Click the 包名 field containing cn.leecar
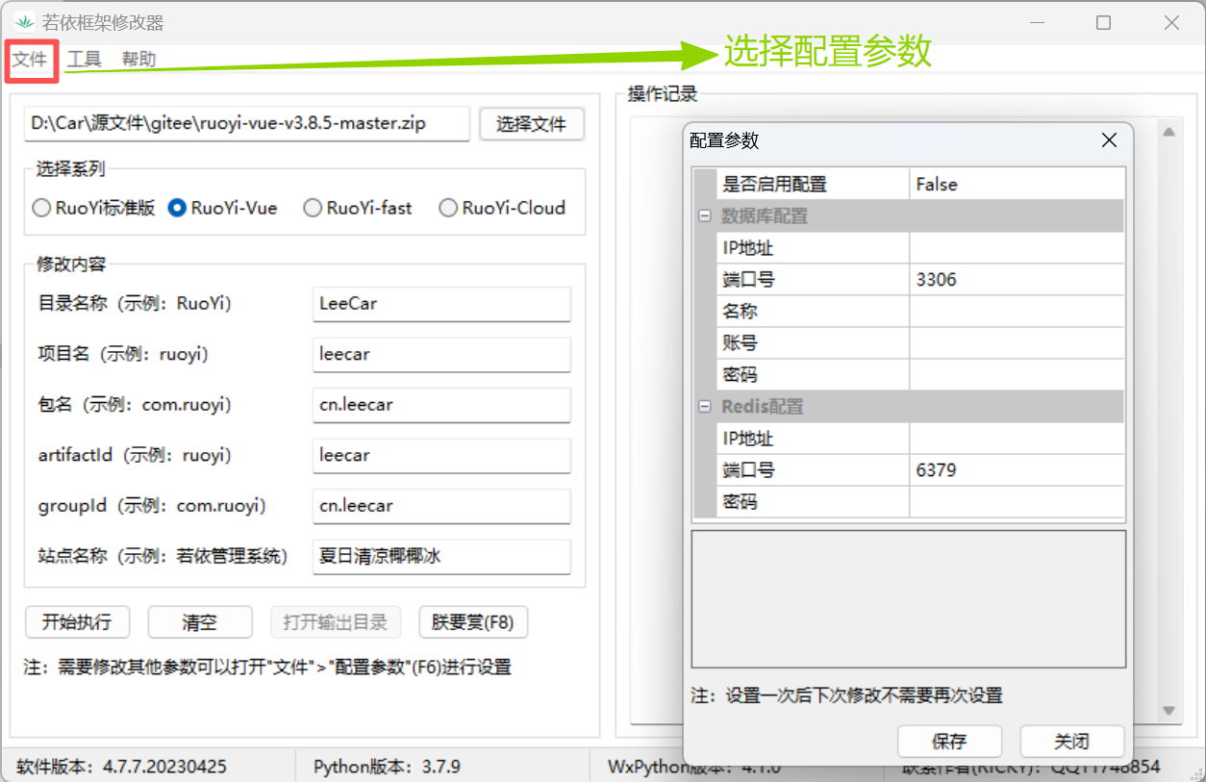 [x=441, y=405]
